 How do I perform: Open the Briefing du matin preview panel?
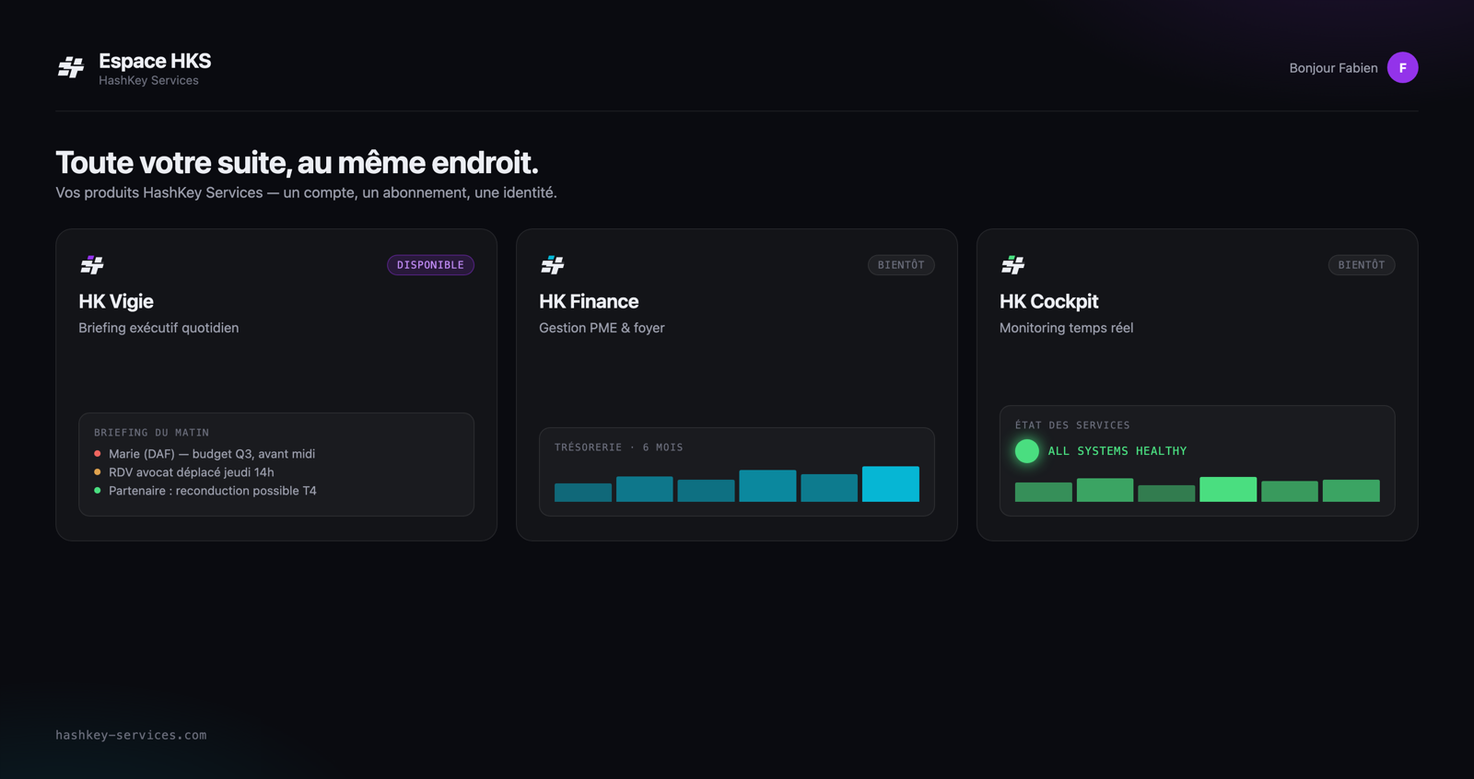pos(276,464)
